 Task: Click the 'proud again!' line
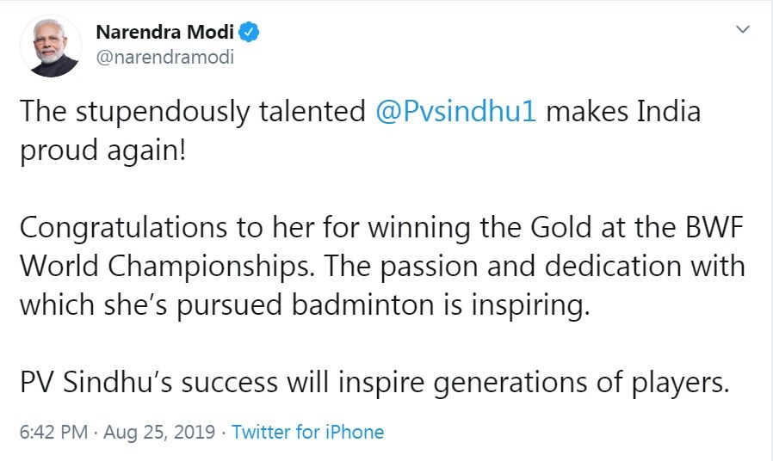pos(103,151)
